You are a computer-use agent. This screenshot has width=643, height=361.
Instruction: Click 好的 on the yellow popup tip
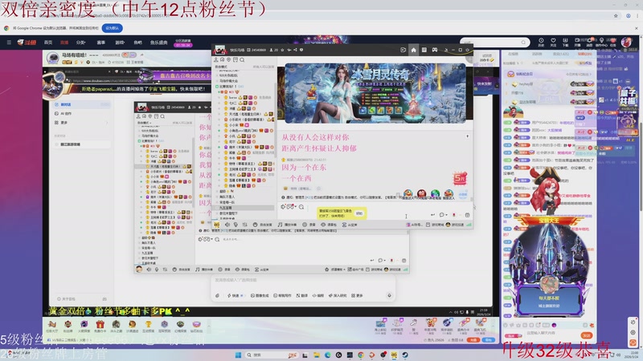tap(359, 213)
